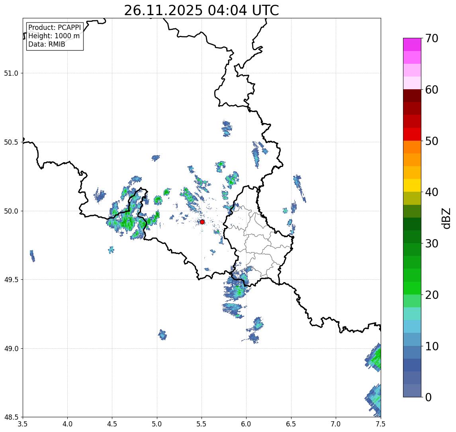Click the 'Data: RMIB' legend line
The height and width of the screenshot is (432, 456).
click(47, 45)
